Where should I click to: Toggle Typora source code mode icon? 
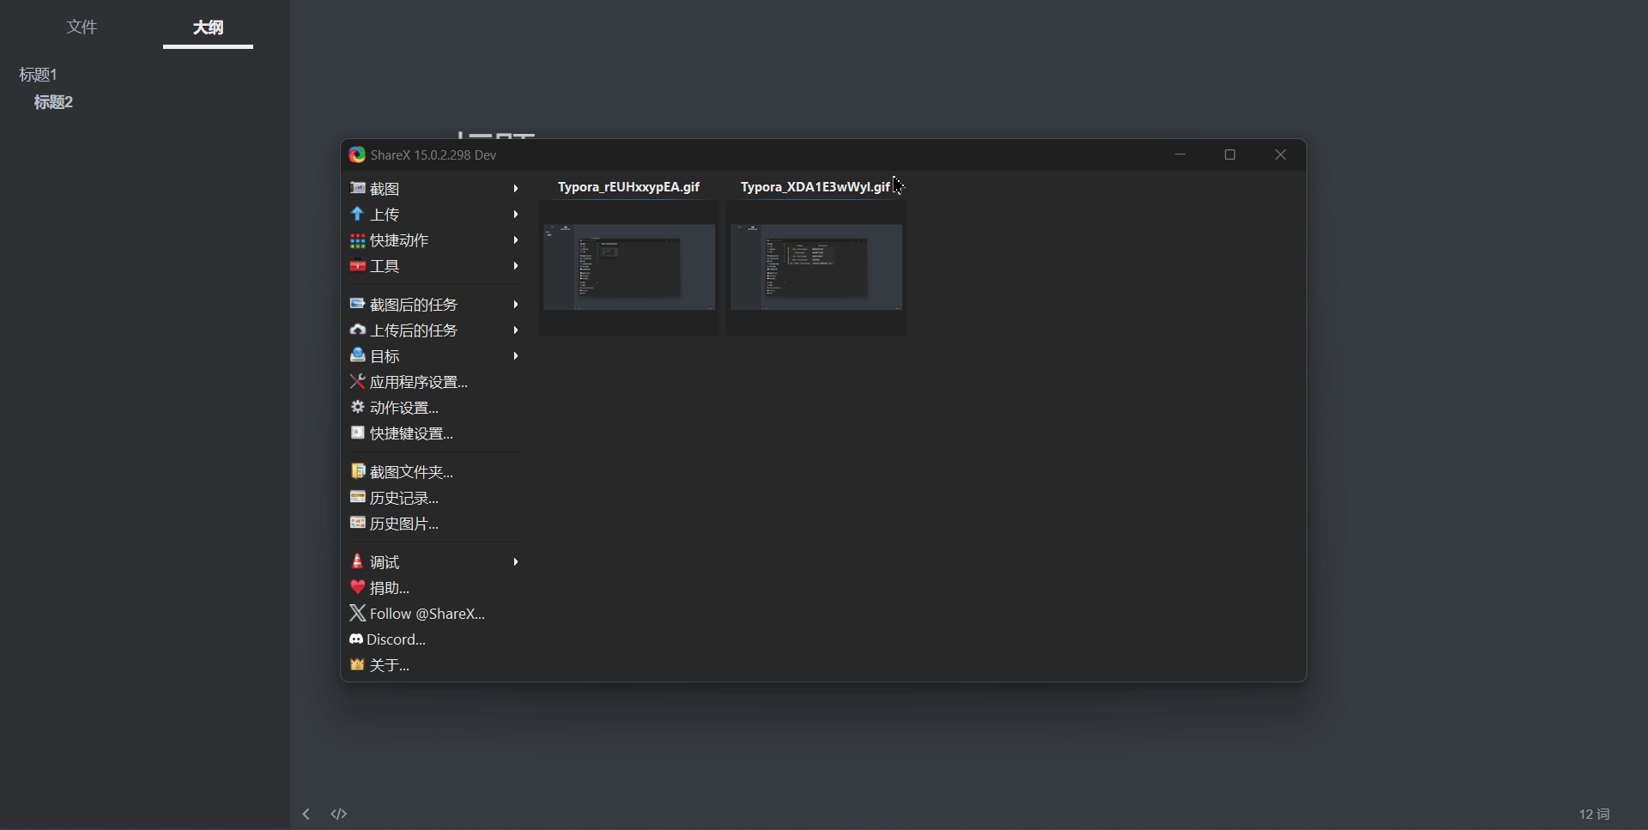click(339, 814)
